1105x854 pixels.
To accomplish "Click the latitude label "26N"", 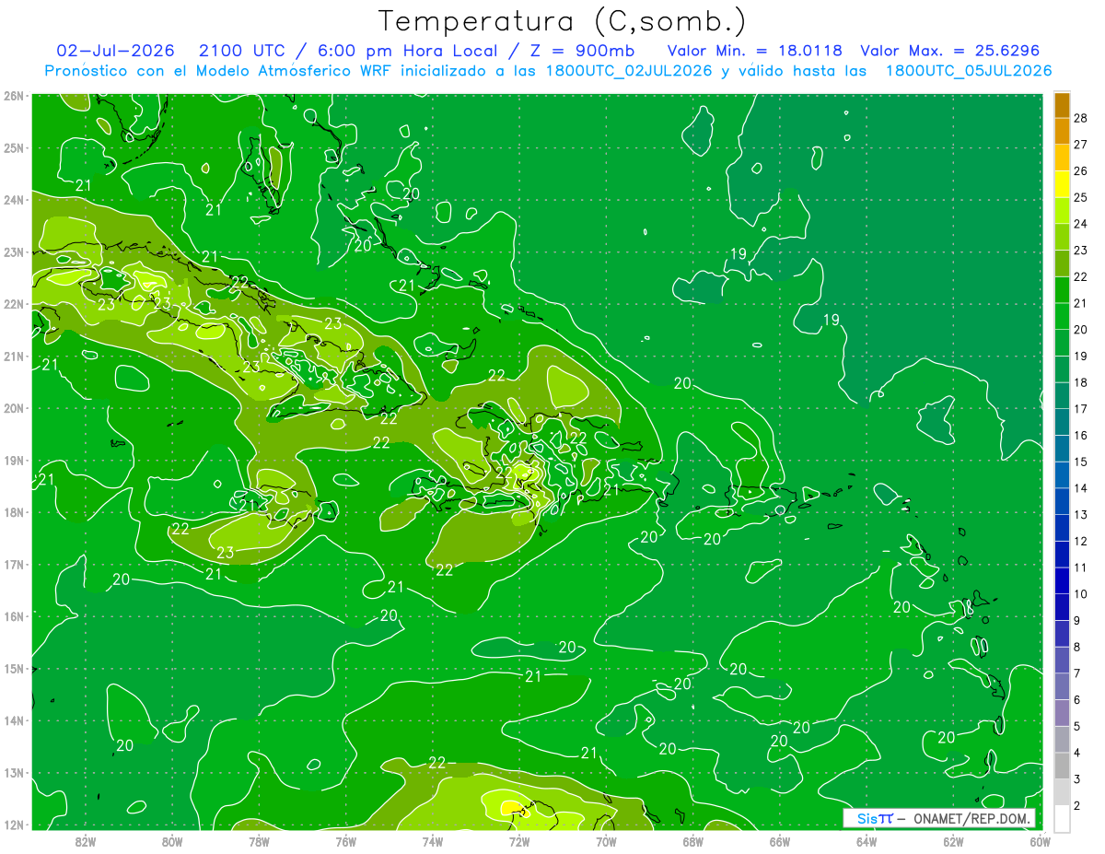I will [x=13, y=96].
